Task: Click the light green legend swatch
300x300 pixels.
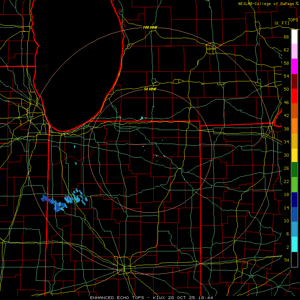Action: click(294, 185)
